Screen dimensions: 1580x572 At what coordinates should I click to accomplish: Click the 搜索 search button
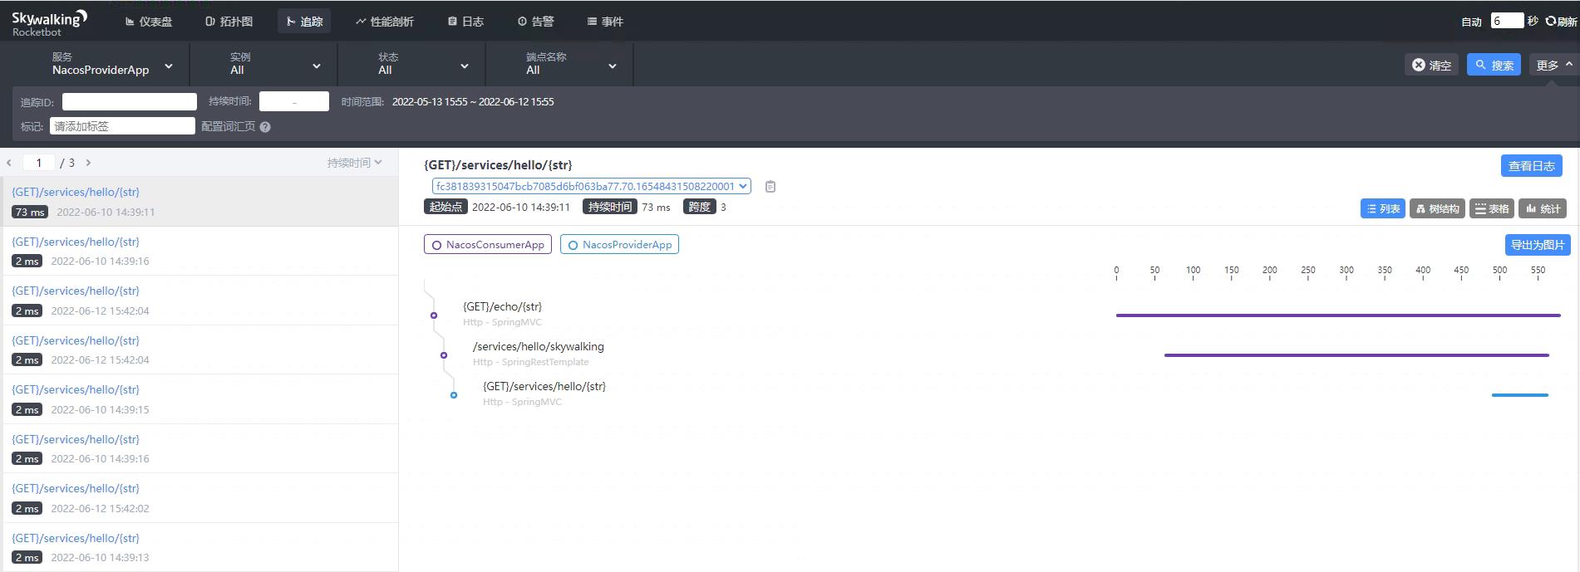(x=1494, y=65)
